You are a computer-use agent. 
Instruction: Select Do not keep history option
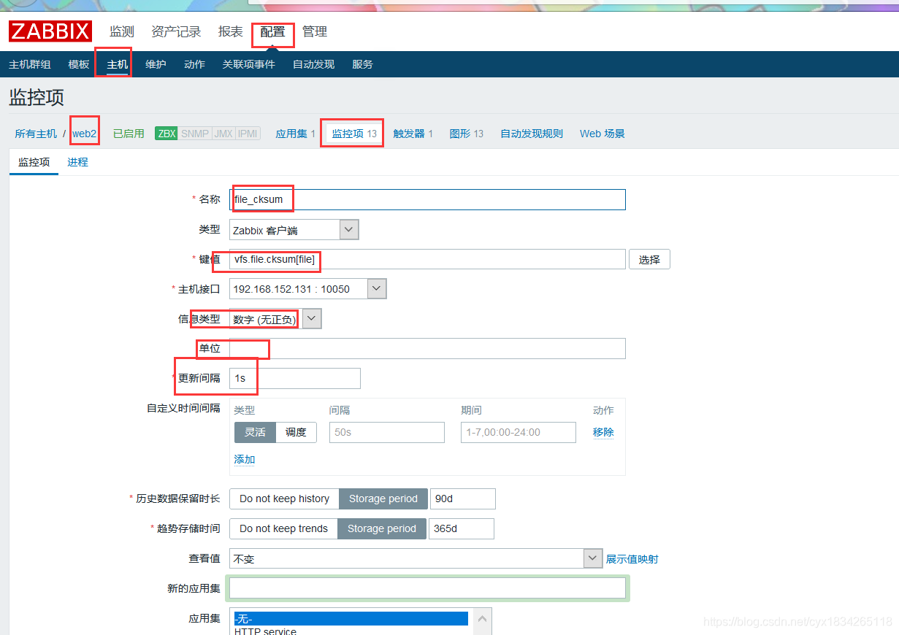(x=284, y=499)
